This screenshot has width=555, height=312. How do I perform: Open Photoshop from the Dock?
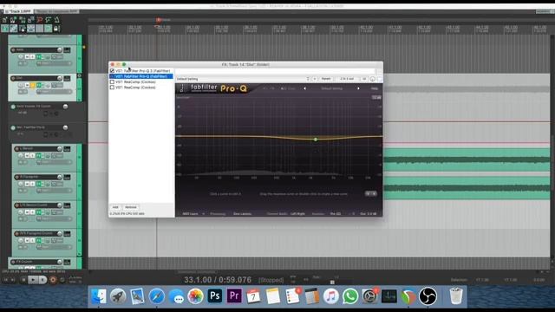click(215, 296)
